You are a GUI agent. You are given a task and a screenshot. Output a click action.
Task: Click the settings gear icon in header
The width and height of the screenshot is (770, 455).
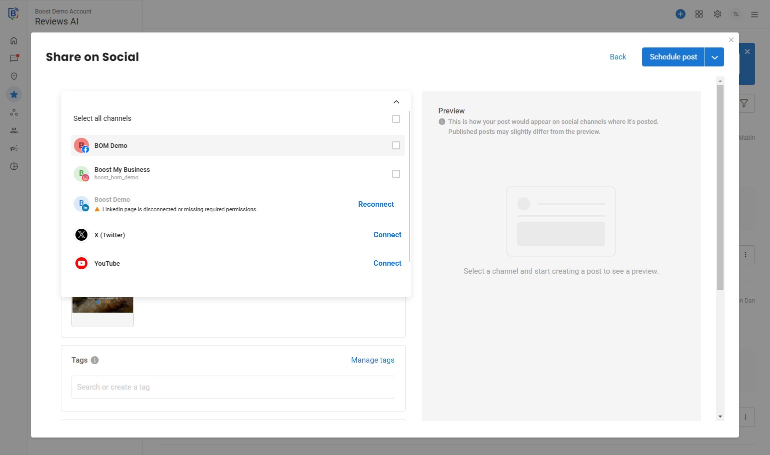(x=718, y=14)
